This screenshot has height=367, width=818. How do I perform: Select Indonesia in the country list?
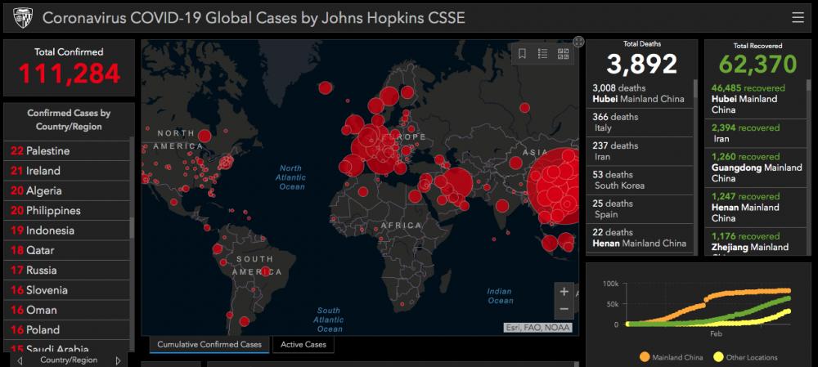[67, 230]
